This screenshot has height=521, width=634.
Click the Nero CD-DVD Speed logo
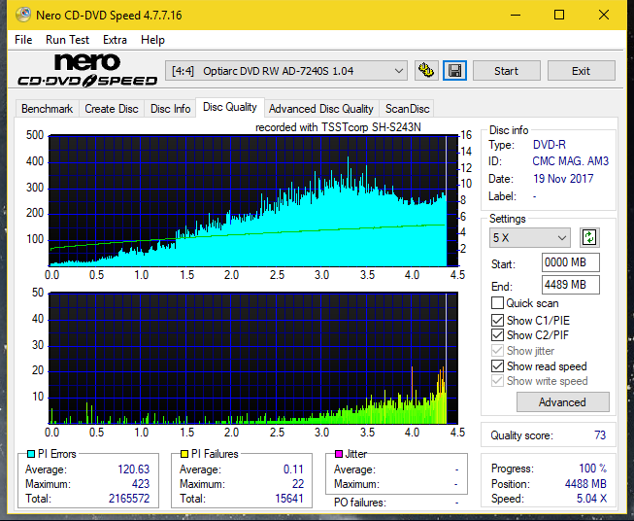tap(87, 71)
